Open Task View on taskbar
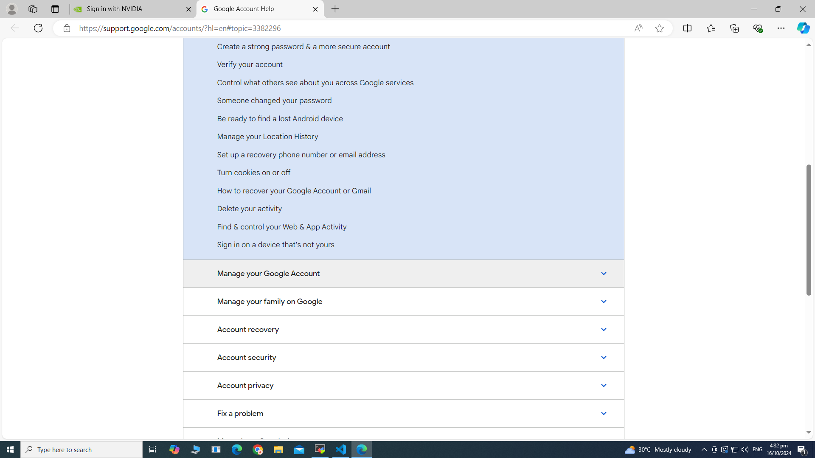Viewport: 815px width, 458px height. (153, 450)
